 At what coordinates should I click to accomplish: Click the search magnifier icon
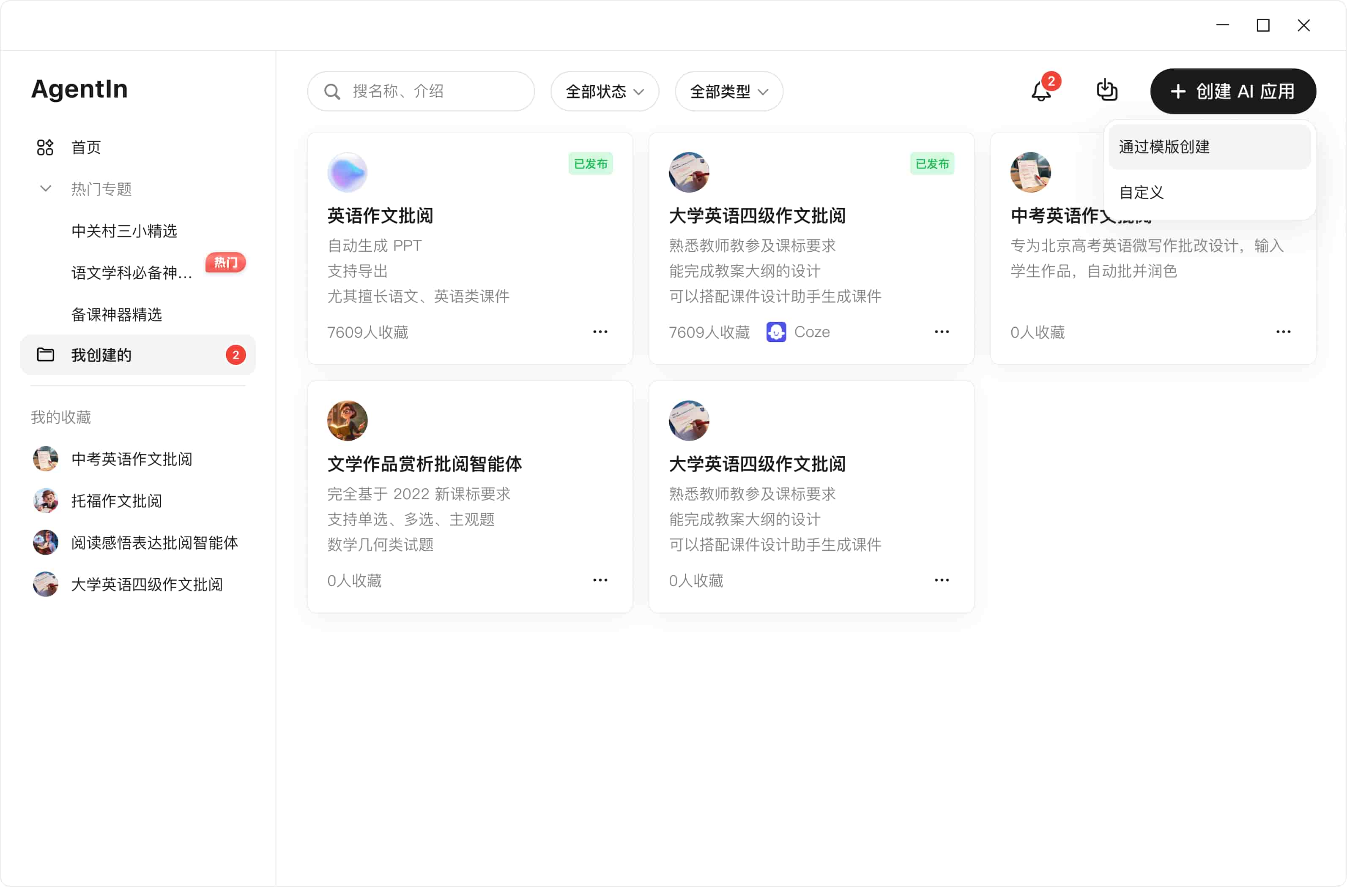(x=332, y=92)
